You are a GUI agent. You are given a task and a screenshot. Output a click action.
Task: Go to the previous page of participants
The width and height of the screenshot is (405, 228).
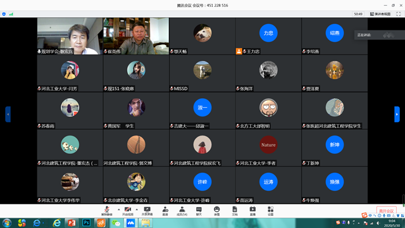pos(8,114)
